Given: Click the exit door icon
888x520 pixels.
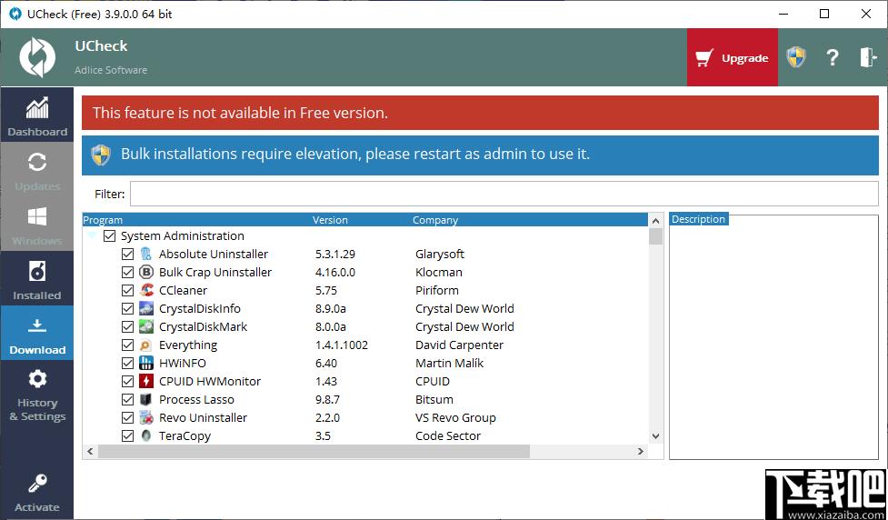Looking at the screenshot, I should [x=868, y=57].
